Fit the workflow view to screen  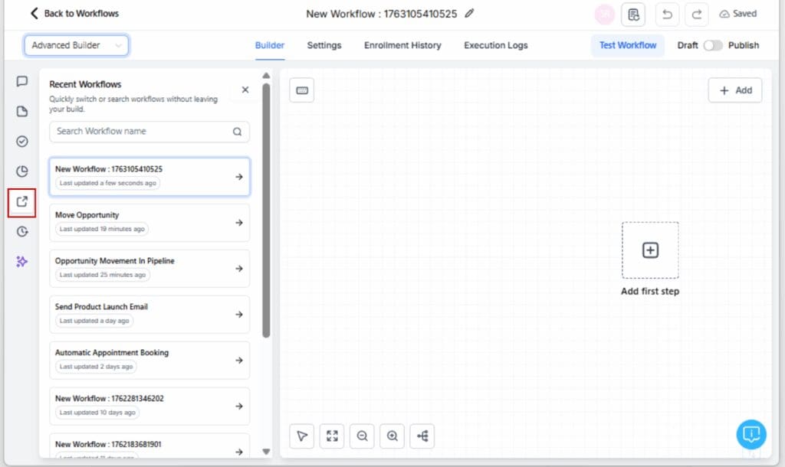click(x=332, y=436)
